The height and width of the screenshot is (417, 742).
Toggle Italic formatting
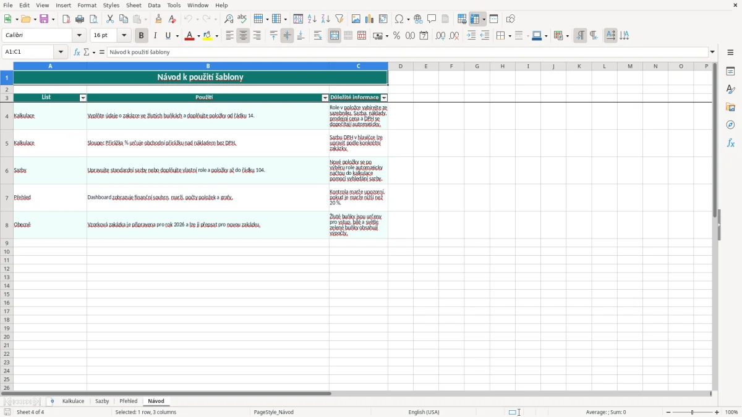pos(155,36)
